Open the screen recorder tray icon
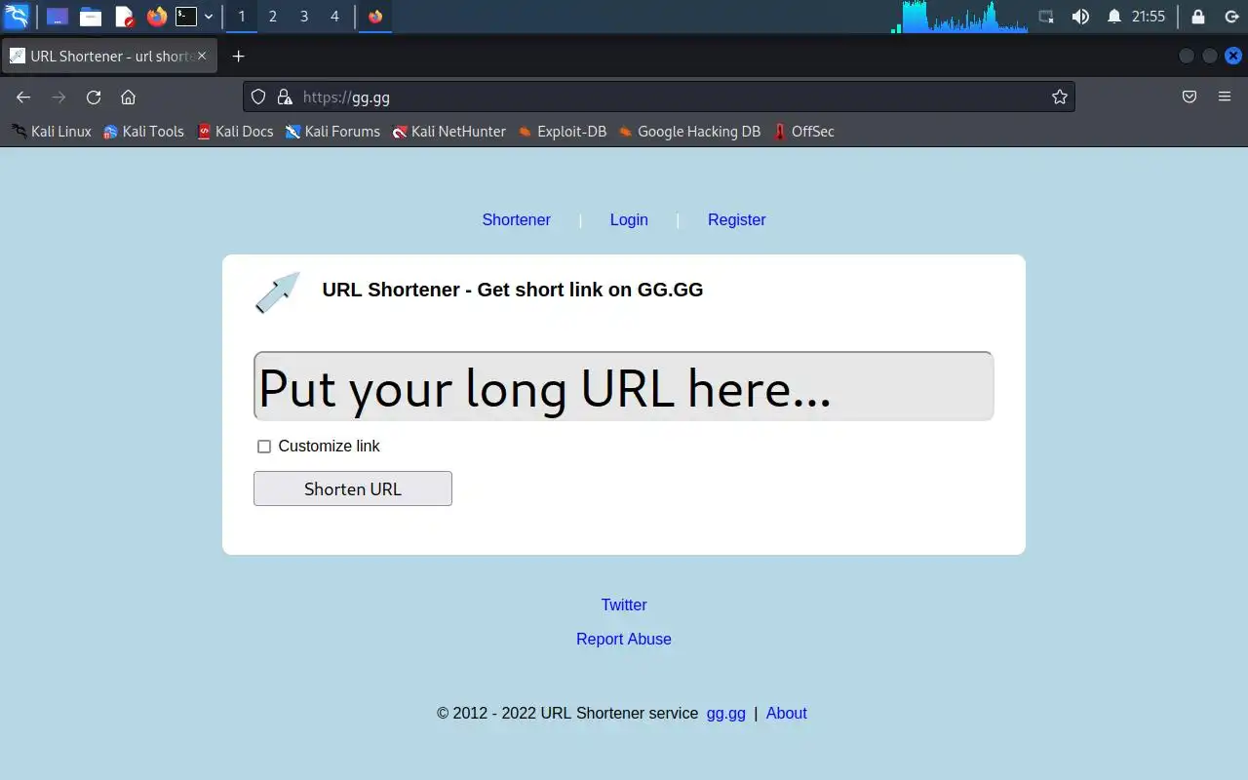 coord(1046,17)
